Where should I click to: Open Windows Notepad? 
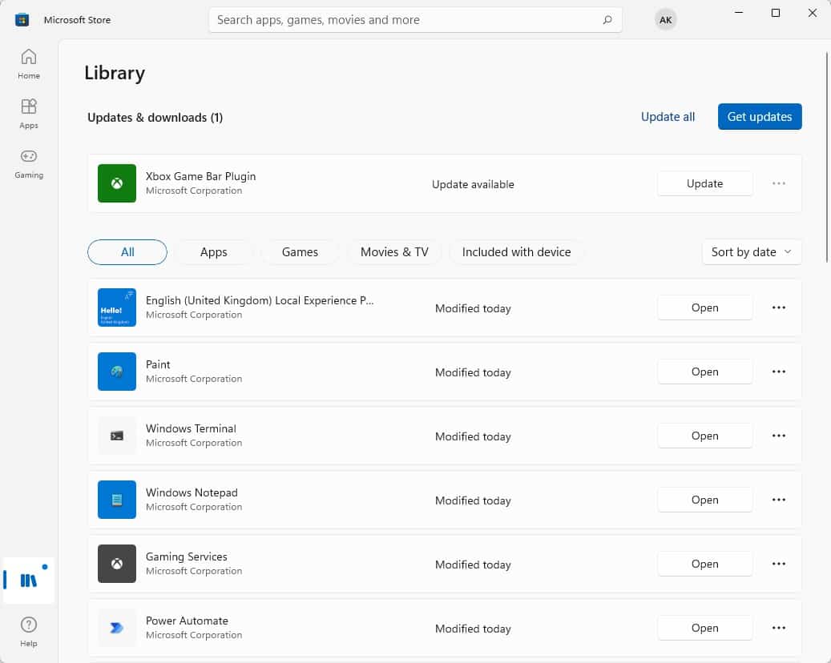click(x=705, y=500)
